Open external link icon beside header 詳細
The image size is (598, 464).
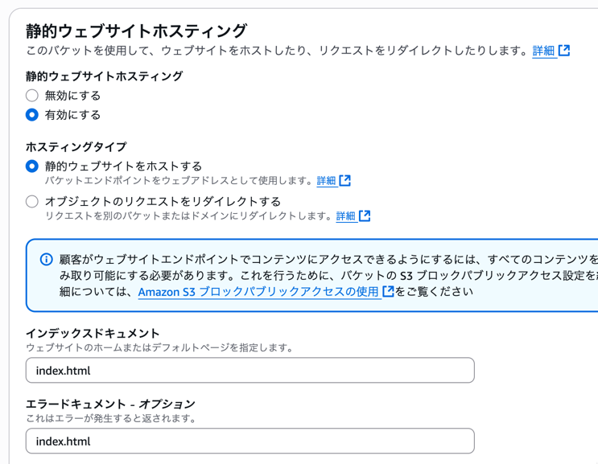(564, 51)
